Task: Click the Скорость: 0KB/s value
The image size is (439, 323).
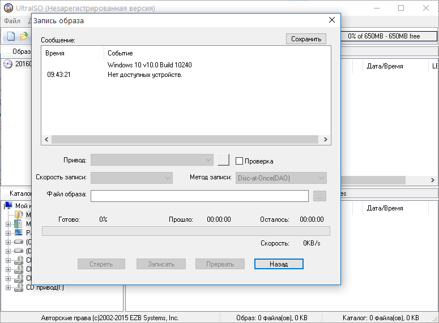Action: click(312, 243)
